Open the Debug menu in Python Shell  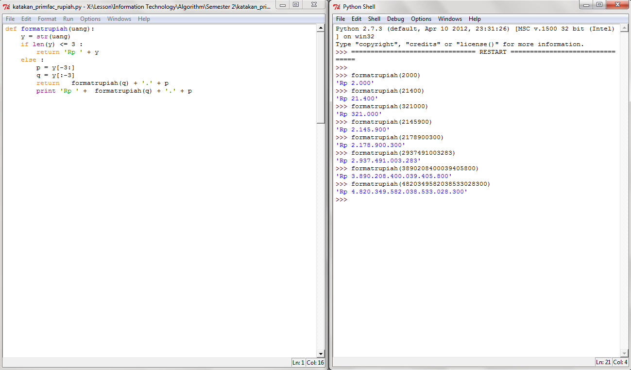395,19
